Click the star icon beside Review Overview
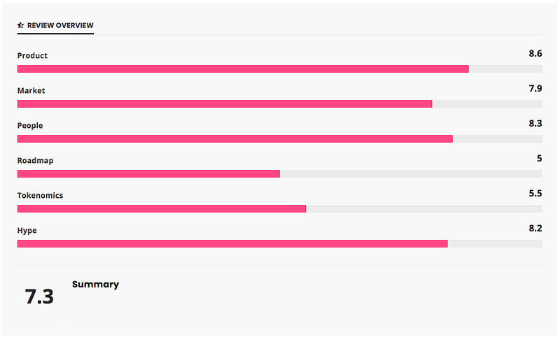 [x=20, y=25]
